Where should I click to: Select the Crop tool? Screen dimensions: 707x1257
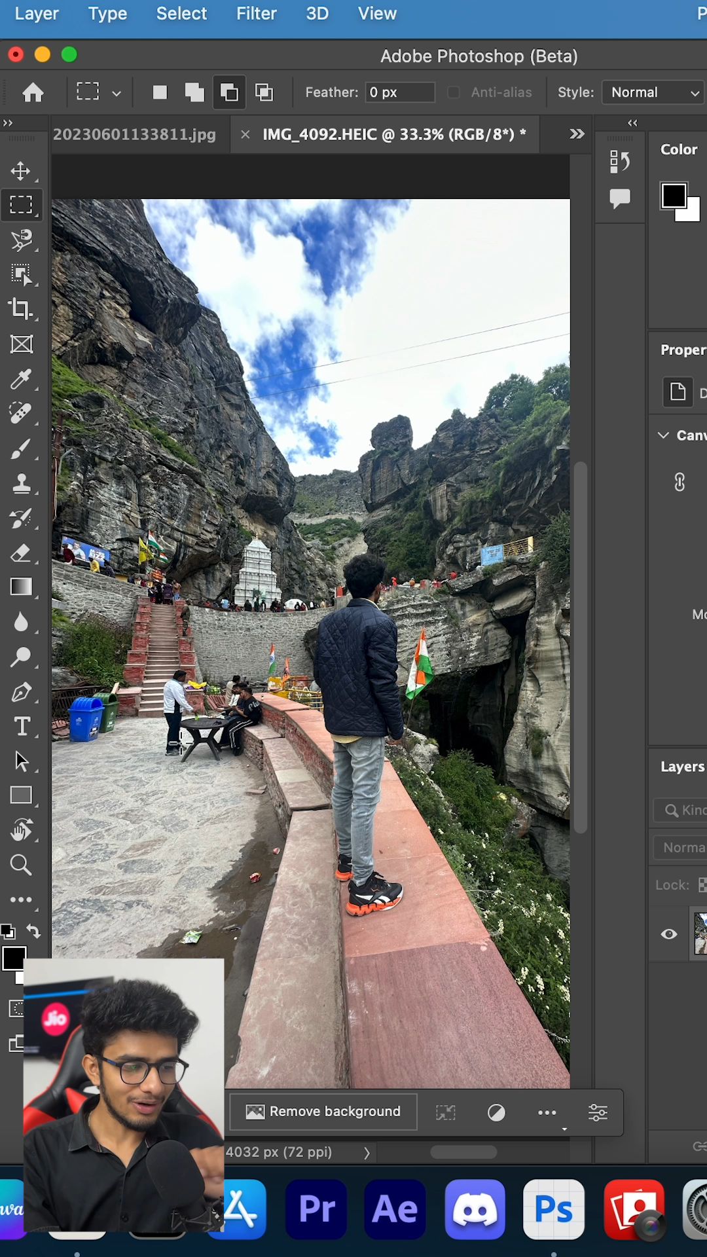21,309
